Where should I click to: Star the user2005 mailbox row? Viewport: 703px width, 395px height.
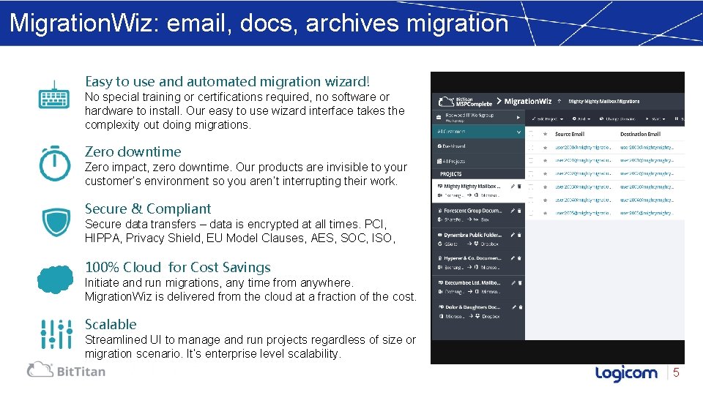tap(545, 213)
